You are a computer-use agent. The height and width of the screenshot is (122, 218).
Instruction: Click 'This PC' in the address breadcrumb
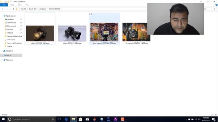click(23, 9)
